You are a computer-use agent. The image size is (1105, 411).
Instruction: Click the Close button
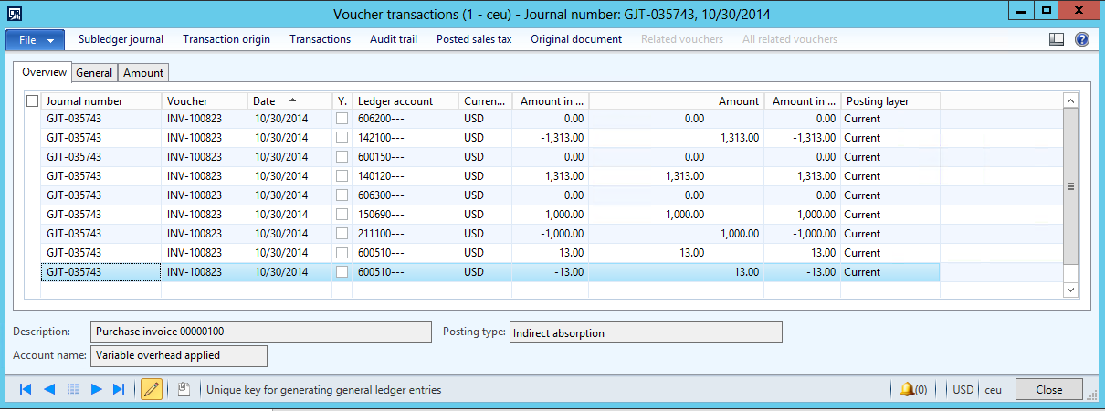coord(1048,389)
